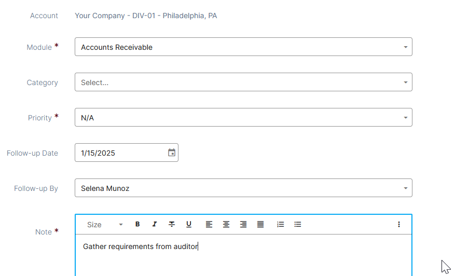
Task: Insert a bulleted list in note
Action: [297, 224]
